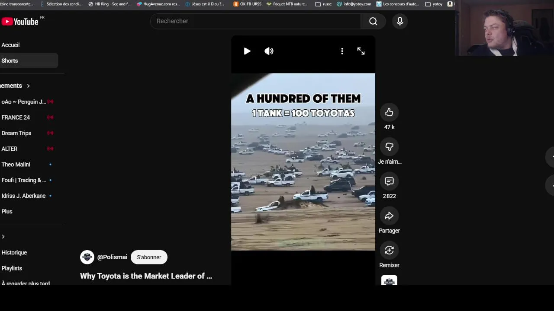This screenshot has height=311, width=554.
Task: Expand the Short to fullscreen
Action: coord(361,51)
